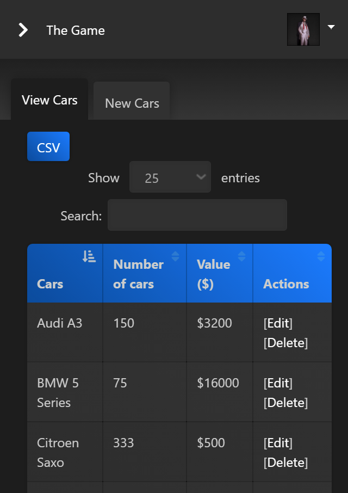Switch to the View Cars tab
Screen dimensions: 348x493
point(49,100)
